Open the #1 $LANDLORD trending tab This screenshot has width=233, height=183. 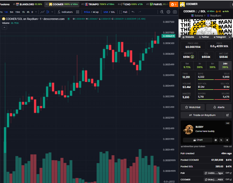pyautogui.click(x=27, y=4)
